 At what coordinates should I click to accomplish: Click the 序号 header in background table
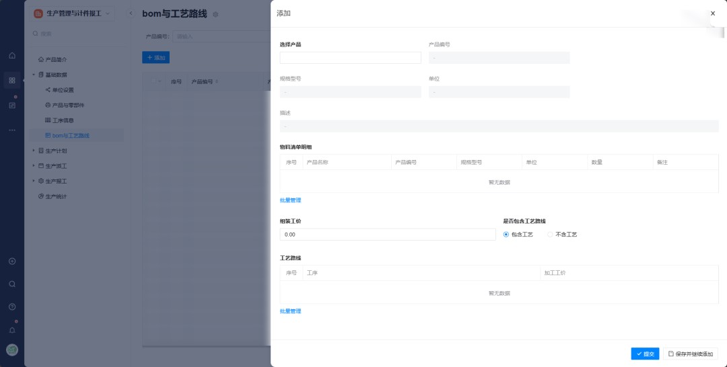[176, 82]
